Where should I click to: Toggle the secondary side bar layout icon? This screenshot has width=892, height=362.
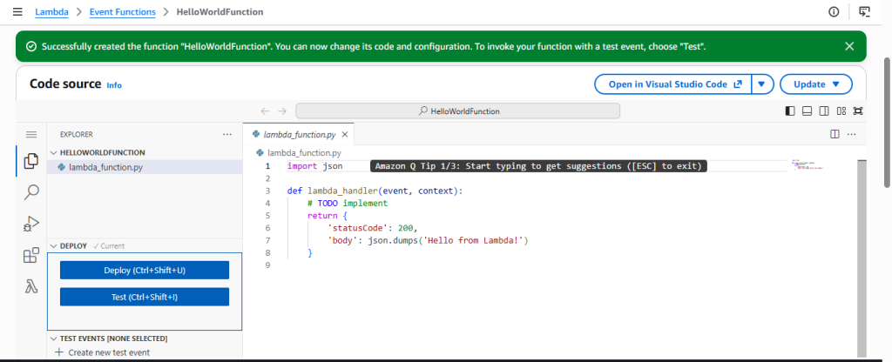coord(824,111)
